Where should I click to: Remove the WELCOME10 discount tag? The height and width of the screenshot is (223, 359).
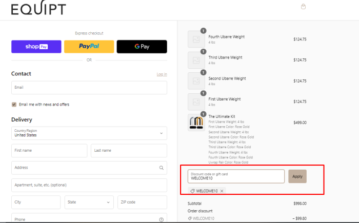coord(222,191)
